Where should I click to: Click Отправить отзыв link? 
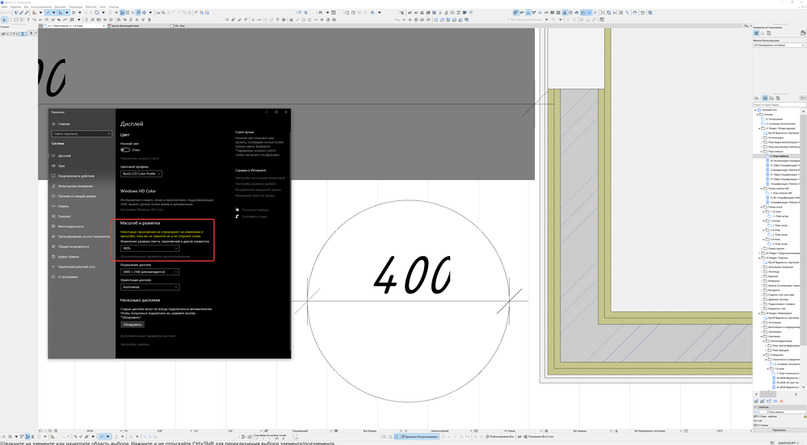(251, 216)
